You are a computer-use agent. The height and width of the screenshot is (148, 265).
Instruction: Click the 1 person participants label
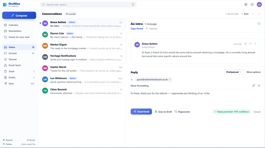152,28
